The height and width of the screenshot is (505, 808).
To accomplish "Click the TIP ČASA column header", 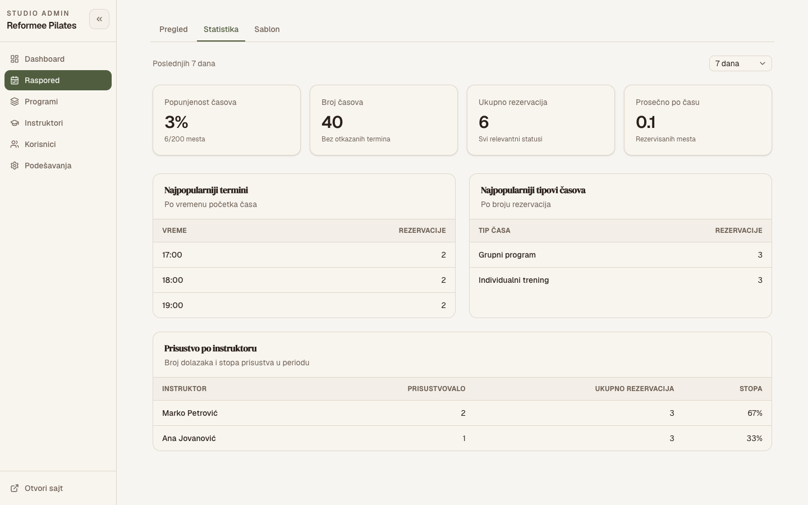I will (x=494, y=231).
